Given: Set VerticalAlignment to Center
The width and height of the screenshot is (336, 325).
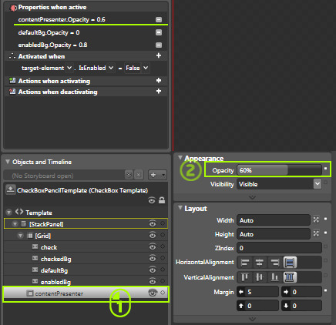Looking at the screenshot, I should pyautogui.click(x=260, y=277).
